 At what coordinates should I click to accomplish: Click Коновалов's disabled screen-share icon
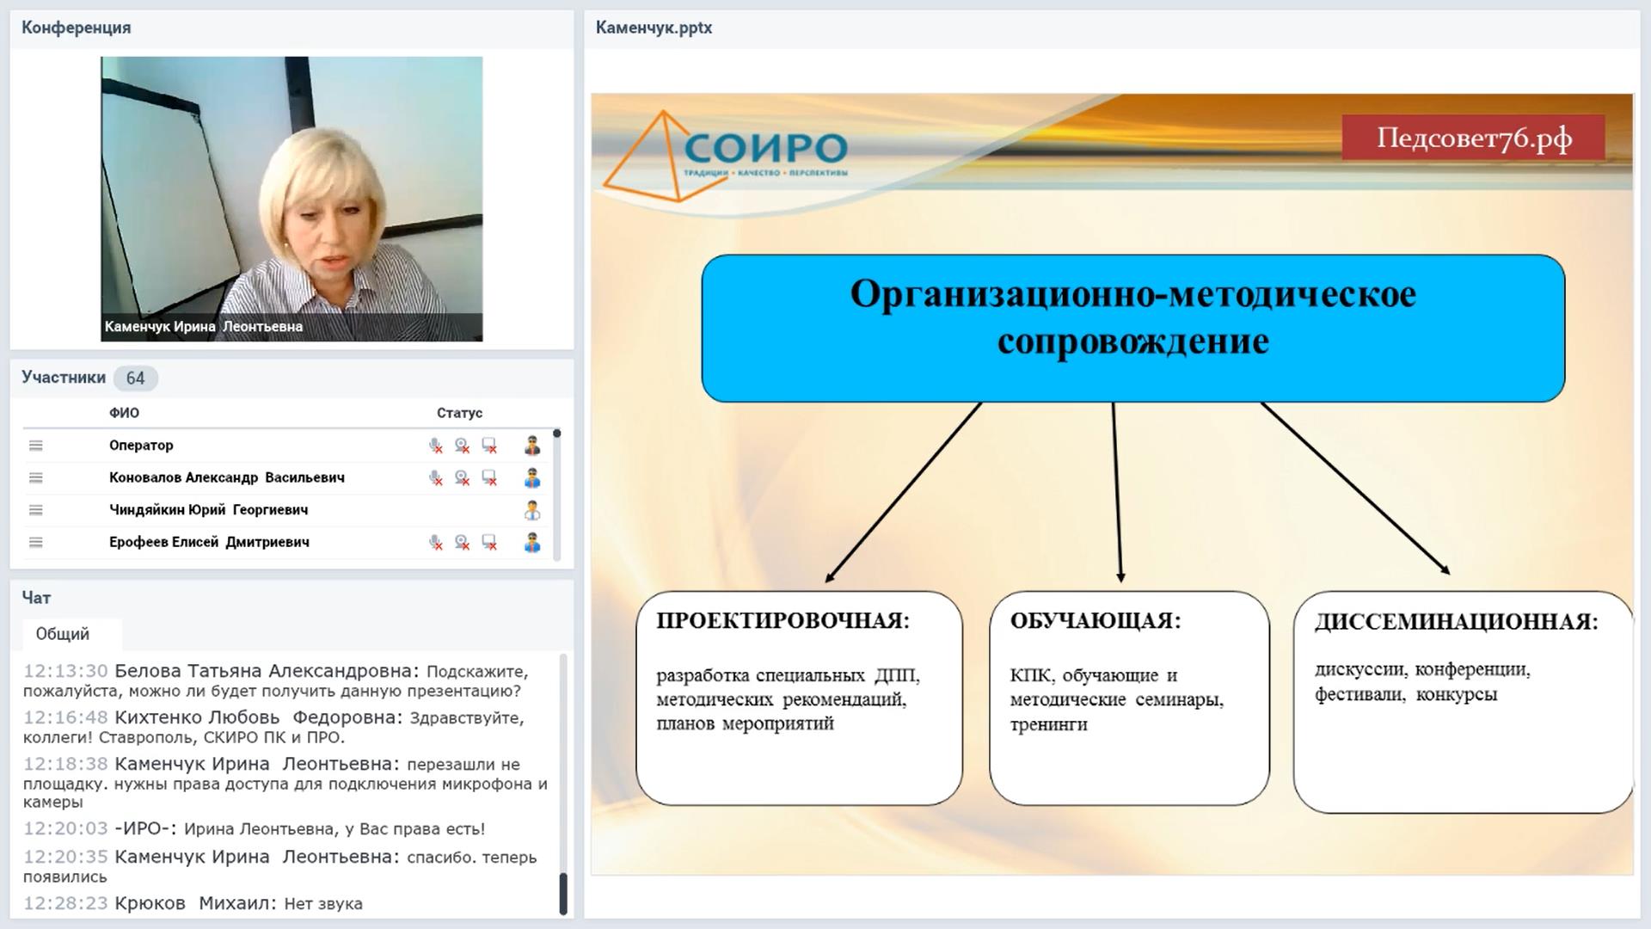pyautogui.click(x=489, y=477)
